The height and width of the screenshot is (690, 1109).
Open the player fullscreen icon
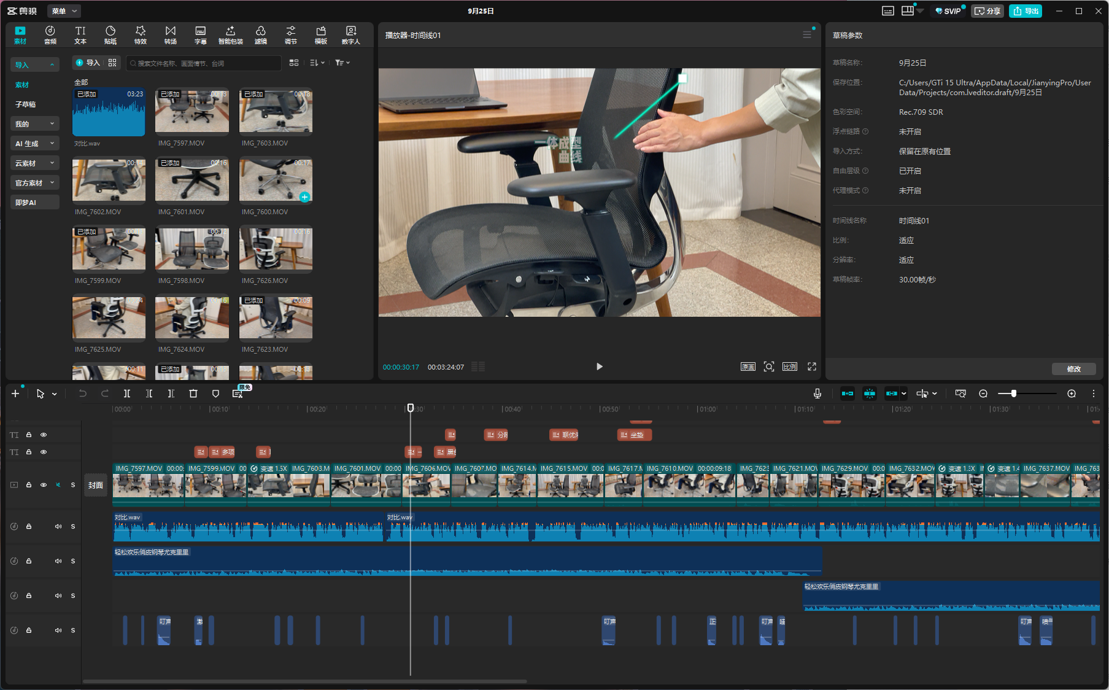(811, 366)
